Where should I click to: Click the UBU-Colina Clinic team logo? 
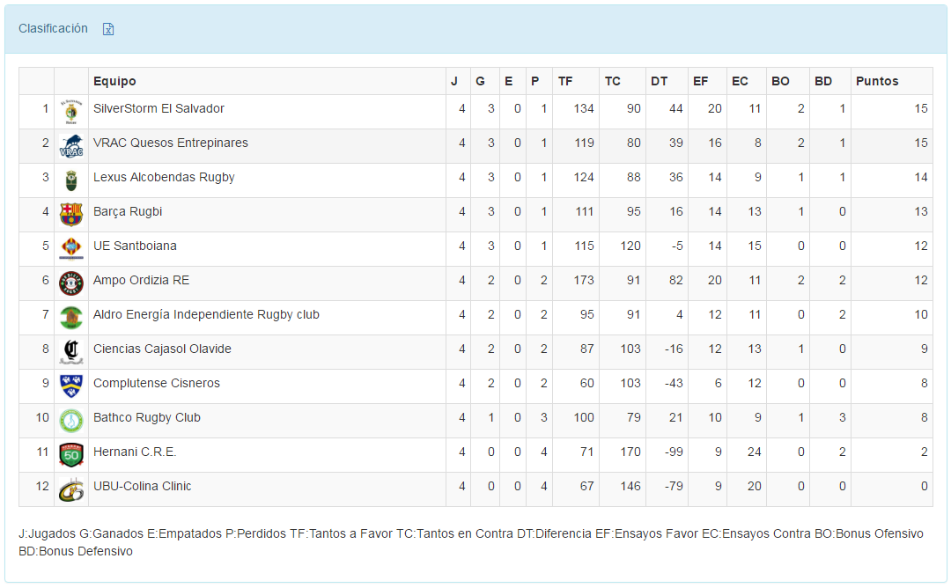[70, 489]
